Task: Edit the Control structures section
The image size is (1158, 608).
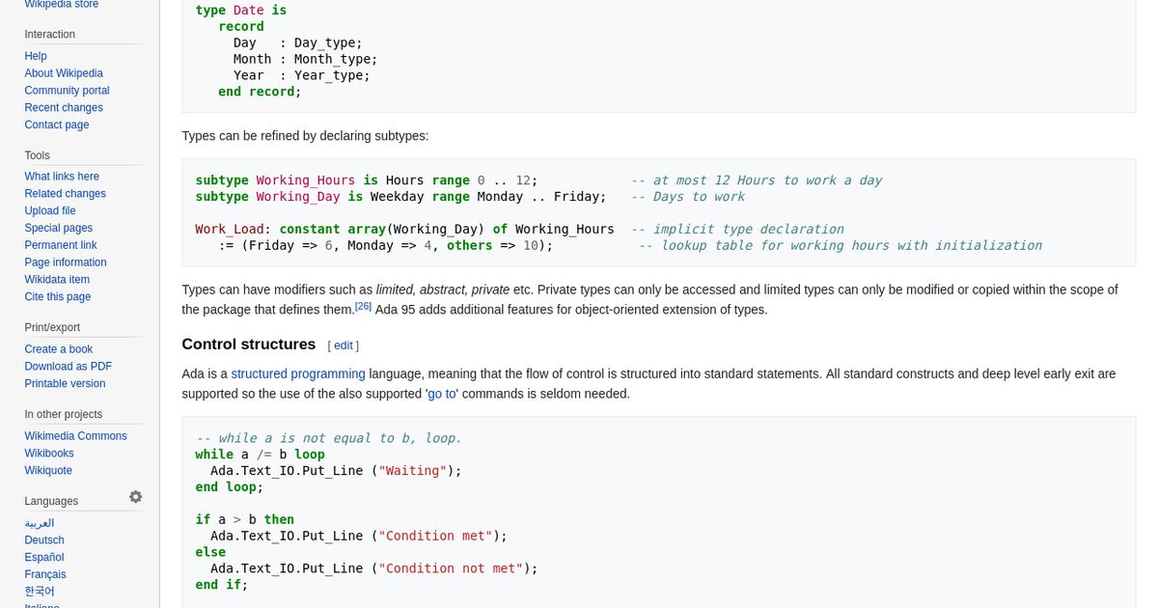Action: point(343,345)
